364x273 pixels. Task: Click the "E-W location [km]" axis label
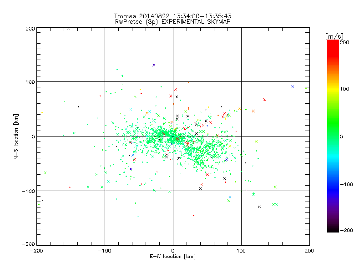point(172,257)
